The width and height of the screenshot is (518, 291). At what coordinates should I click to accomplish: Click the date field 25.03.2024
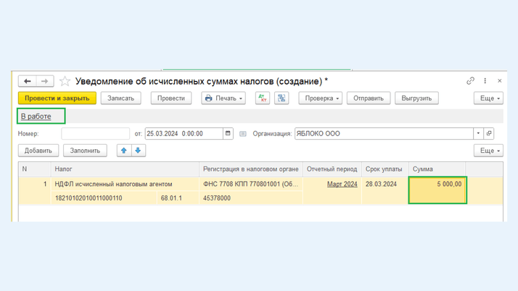(184, 133)
